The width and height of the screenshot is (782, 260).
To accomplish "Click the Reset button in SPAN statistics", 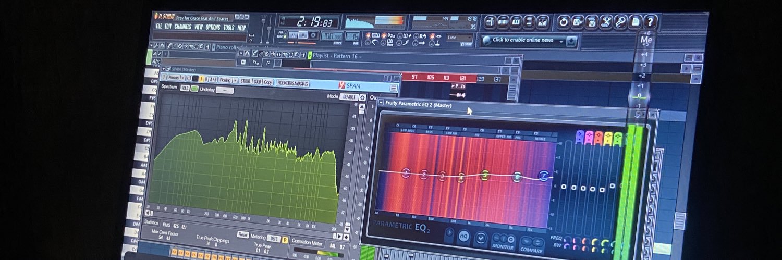I will pyautogui.click(x=243, y=235).
